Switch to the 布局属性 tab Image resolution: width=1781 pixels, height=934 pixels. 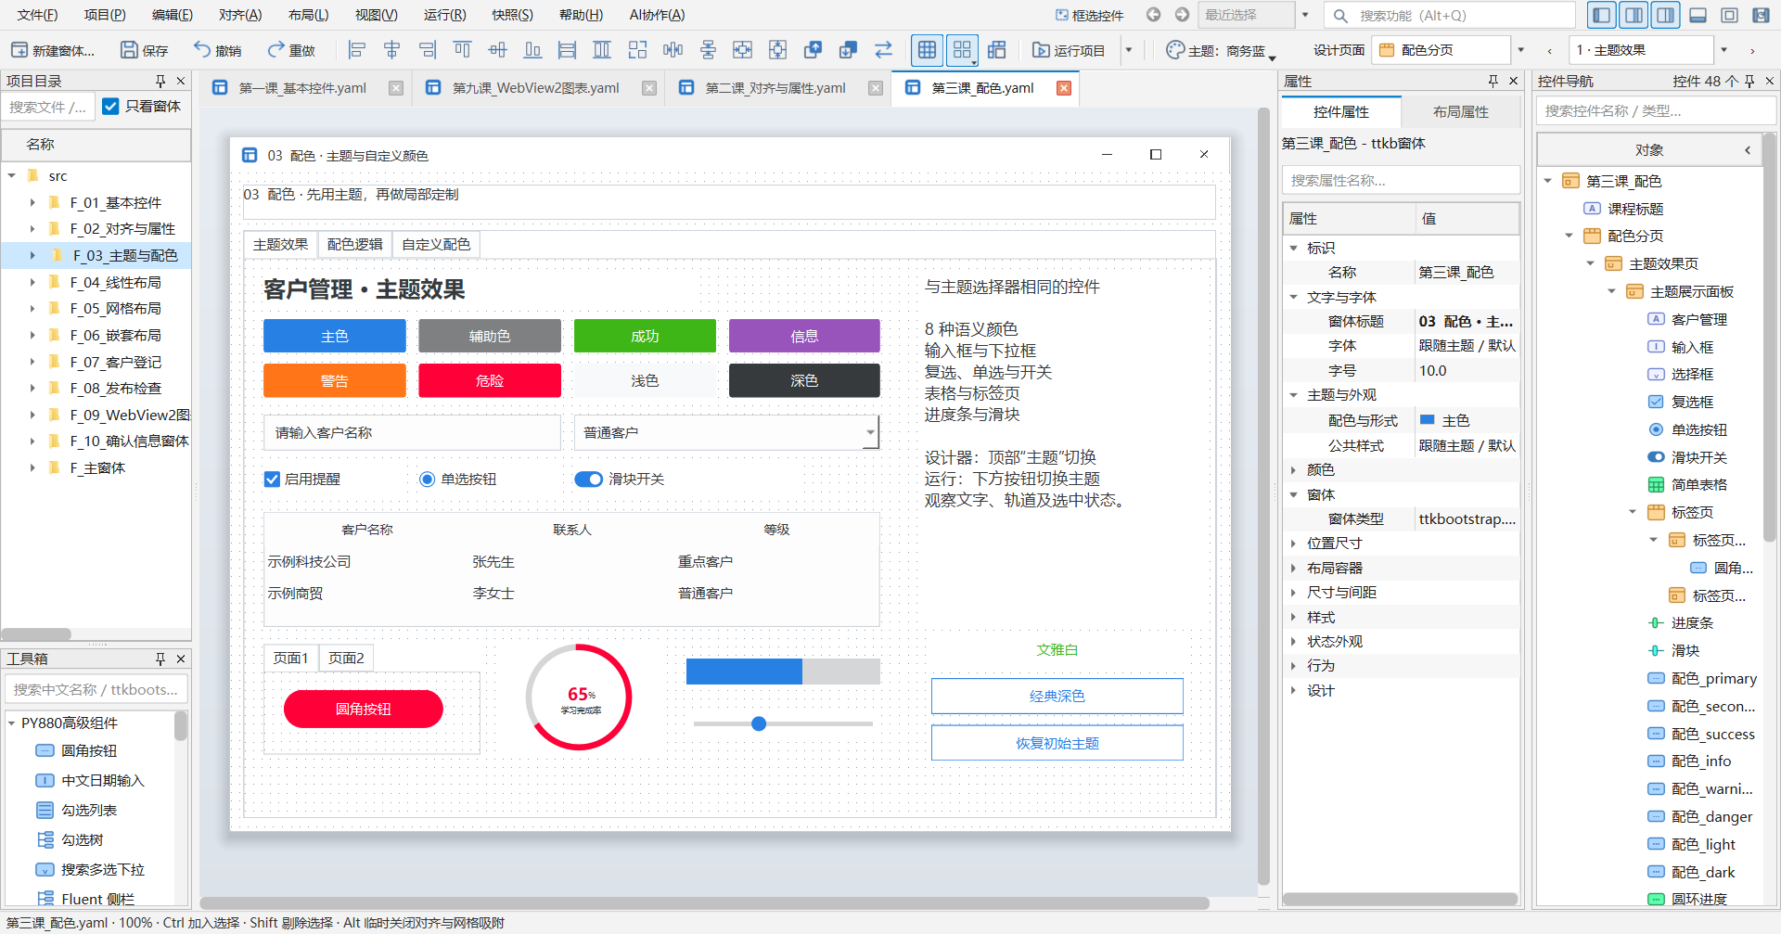point(1460,112)
